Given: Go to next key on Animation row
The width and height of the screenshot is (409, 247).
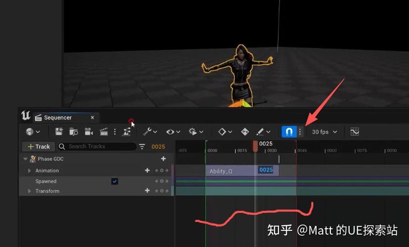Looking at the screenshot, I should click(x=167, y=170).
